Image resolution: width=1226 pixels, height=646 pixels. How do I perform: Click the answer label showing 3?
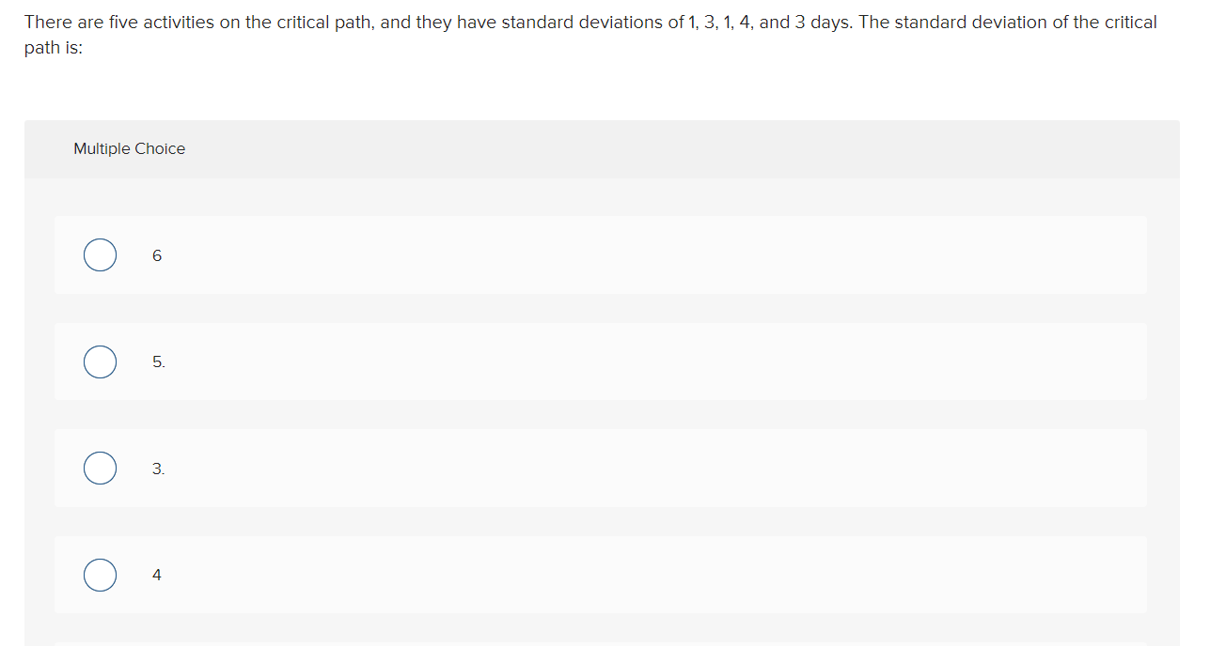coord(157,468)
